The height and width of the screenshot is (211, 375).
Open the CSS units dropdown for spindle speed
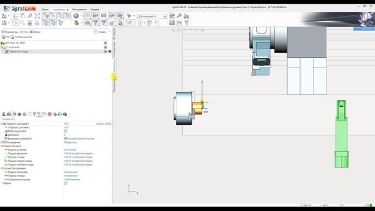[103, 124]
